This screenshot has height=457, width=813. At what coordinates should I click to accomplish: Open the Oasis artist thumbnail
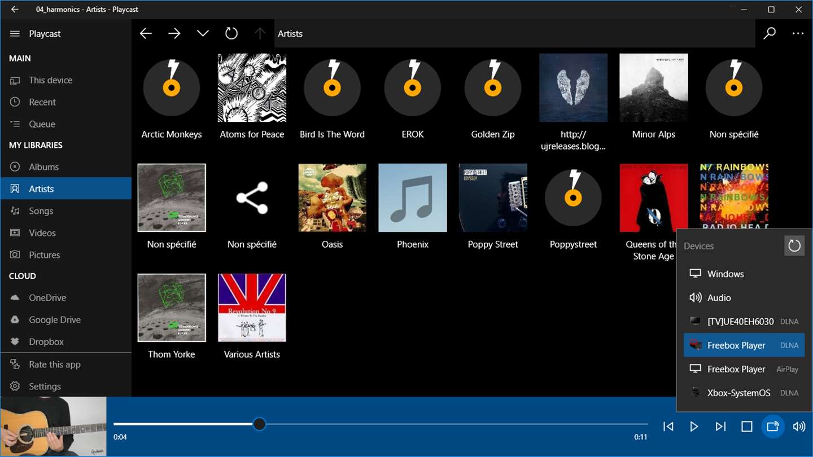coord(333,198)
